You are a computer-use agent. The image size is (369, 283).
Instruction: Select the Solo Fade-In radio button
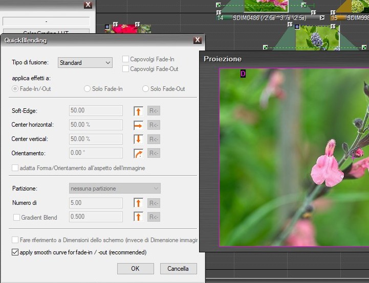point(87,89)
